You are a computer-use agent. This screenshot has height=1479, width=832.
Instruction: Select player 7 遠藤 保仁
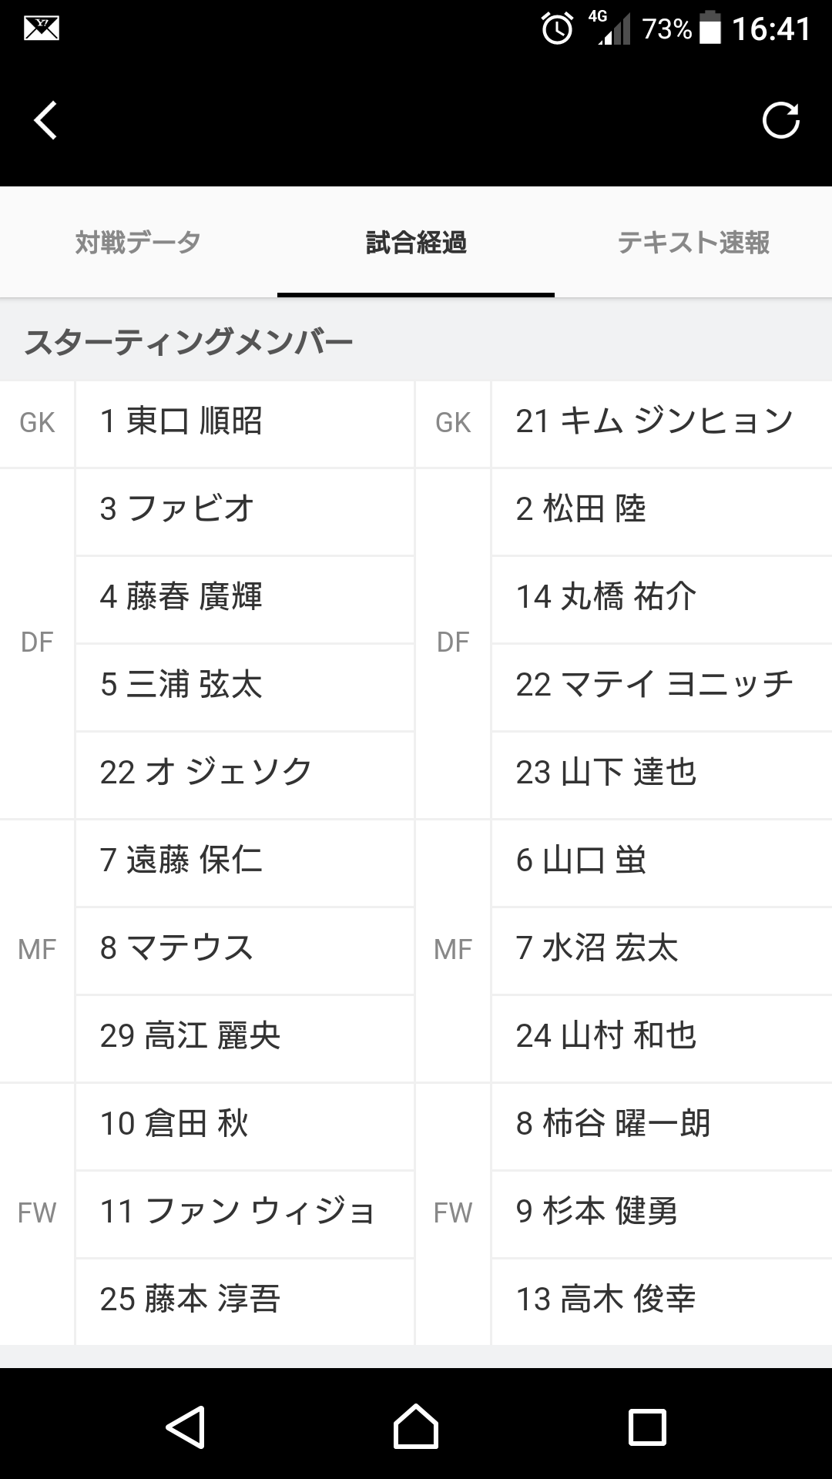pos(244,862)
